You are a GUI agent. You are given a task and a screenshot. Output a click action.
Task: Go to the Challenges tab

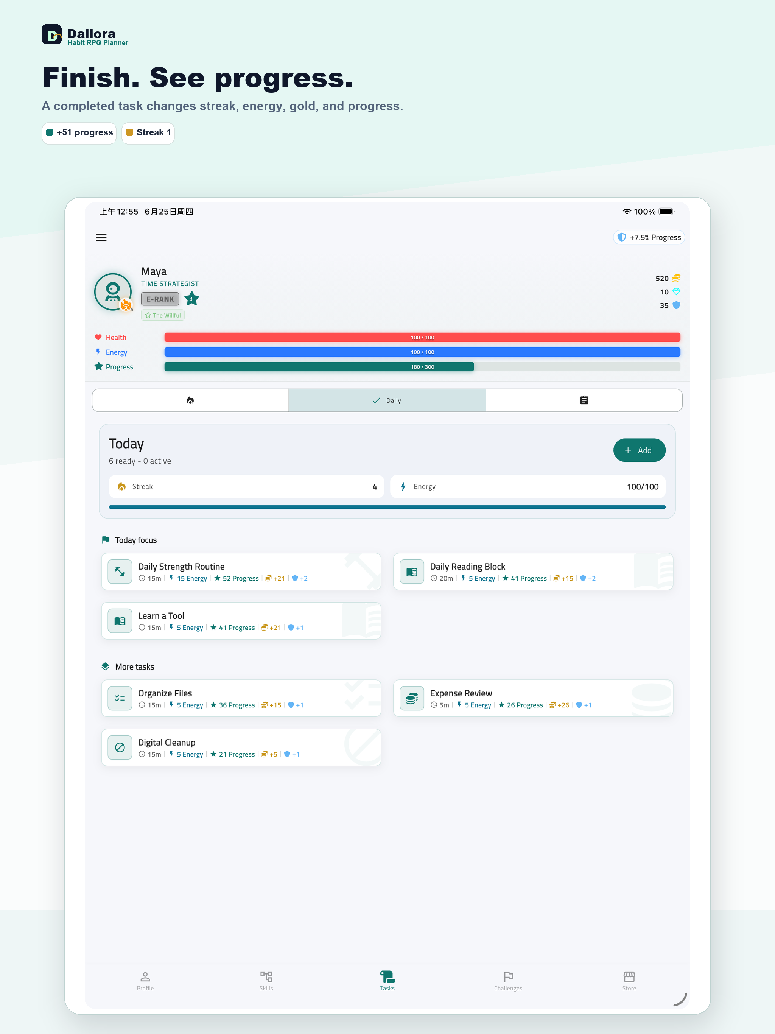coord(508,981)
